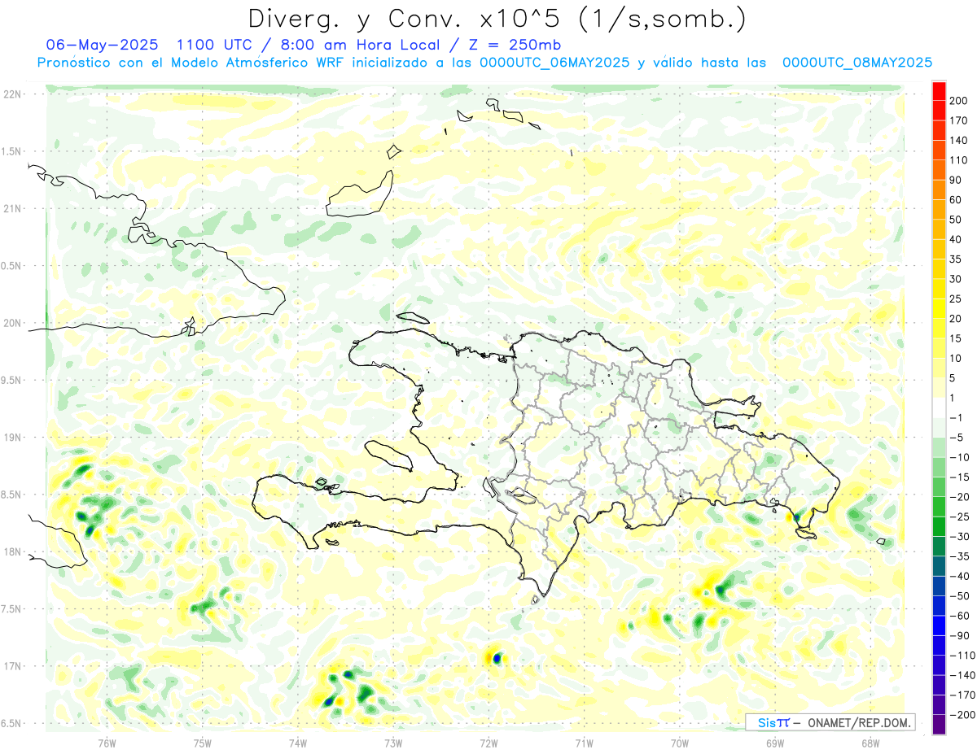This screenshot has width=977, height=754.
Task: Click the '1.5N' latitude label
Action: (12, 151)
